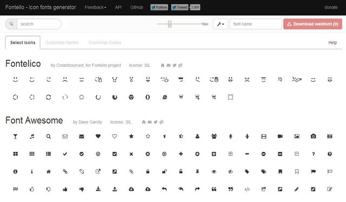The height and width of the screenshot is (202, 346).
Task: Select the star outline icon
Action: (x=148, y=136)
